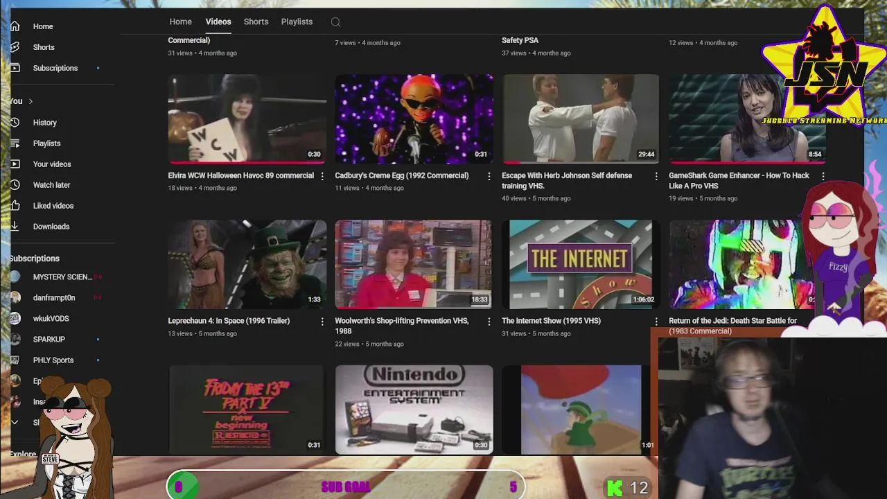Image resolution: width=887 pixels, height=499 pixels.
Task: Open options menu for Cadbury's Creme Egg video
Action: pyautogui.click(x=489, y=176)
